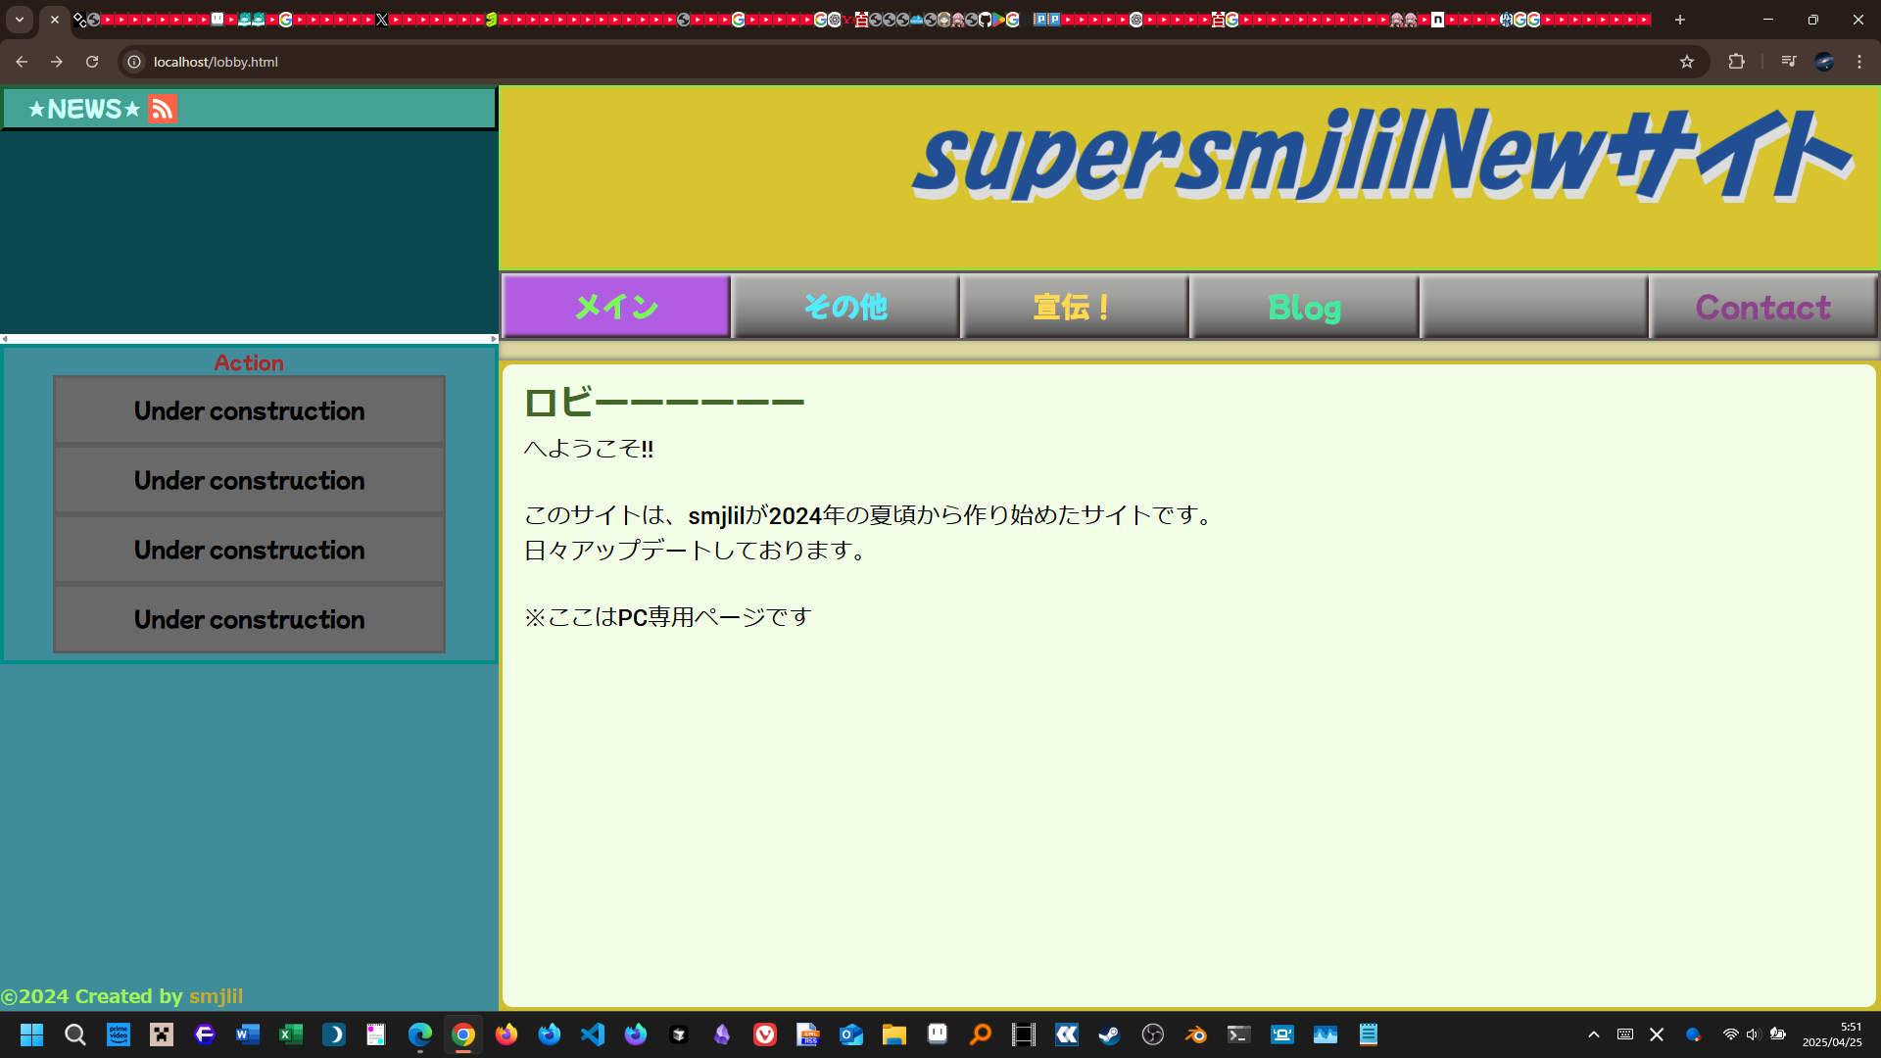Select the 宣伝！ navigation button
This screenshot has height=1058, width=1881.
pyautogui.click(x=1075, y=307)
